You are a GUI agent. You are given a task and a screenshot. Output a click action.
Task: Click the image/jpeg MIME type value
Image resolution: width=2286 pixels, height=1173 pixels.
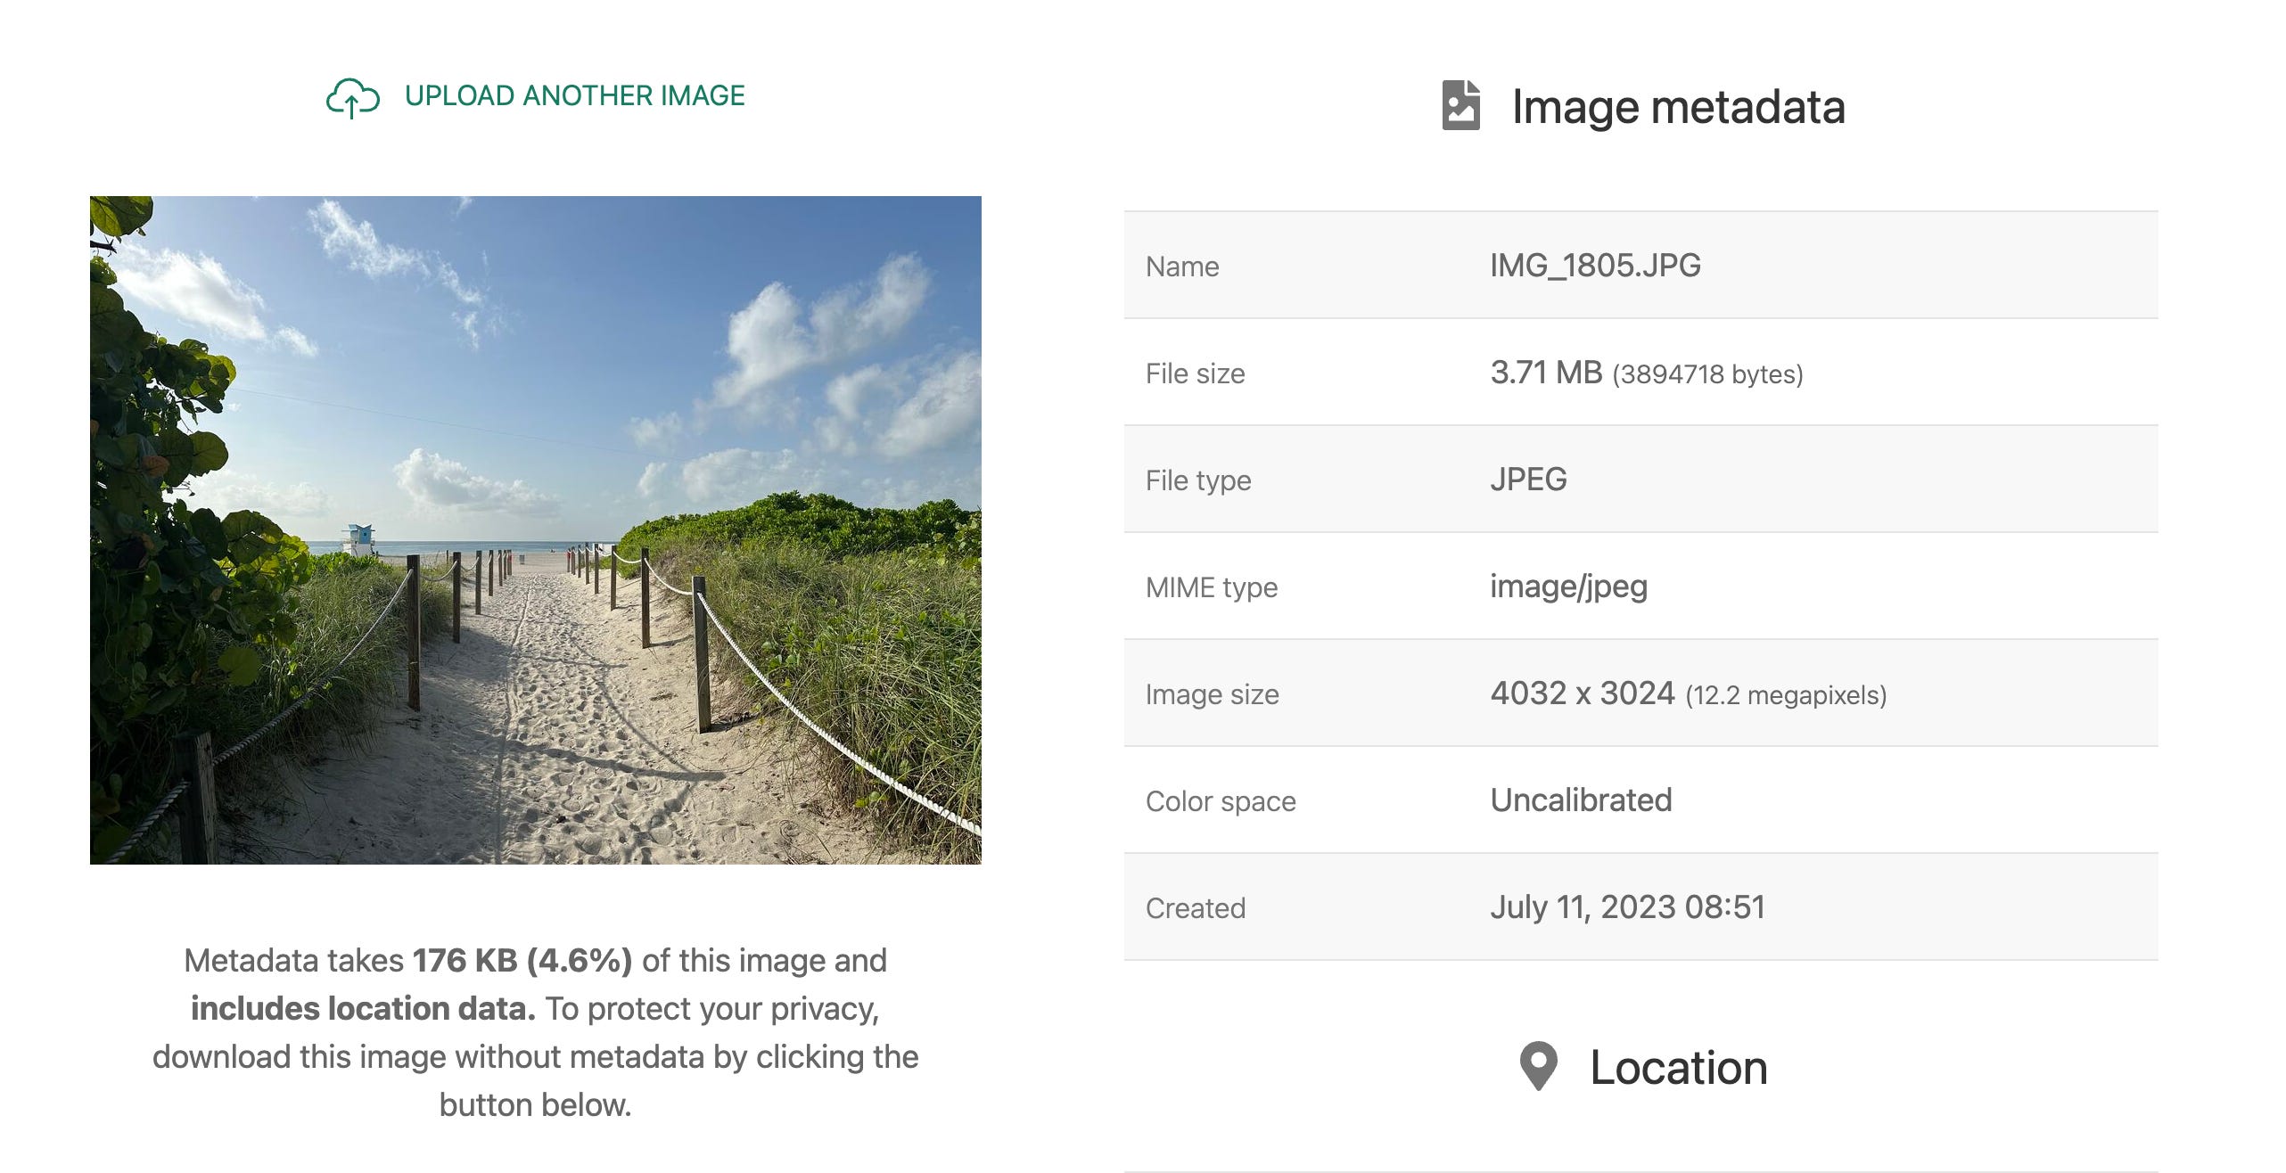point(1568,586)
